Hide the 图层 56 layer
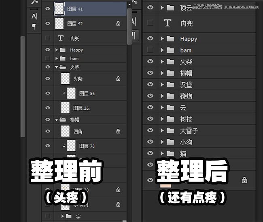Image resolution: width=263 pixels, height=222 pixels. (x=48, y=93)
